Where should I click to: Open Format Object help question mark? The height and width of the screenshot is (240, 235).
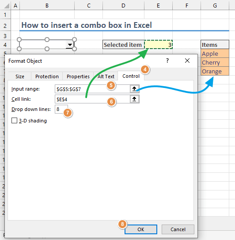pos(167,61)
